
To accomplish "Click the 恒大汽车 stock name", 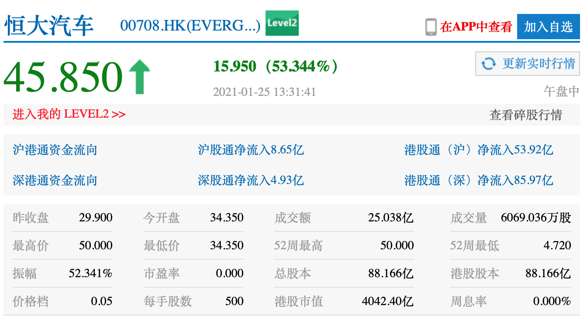I will [49, 25].
